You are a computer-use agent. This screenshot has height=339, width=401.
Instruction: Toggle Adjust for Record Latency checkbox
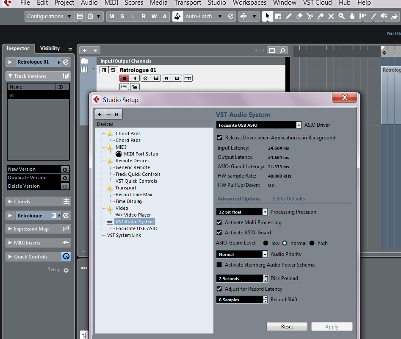pos(219,289)
